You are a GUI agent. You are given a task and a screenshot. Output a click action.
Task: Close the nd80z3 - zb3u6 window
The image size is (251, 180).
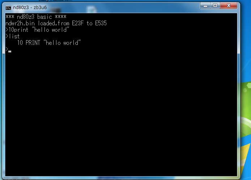229,6
